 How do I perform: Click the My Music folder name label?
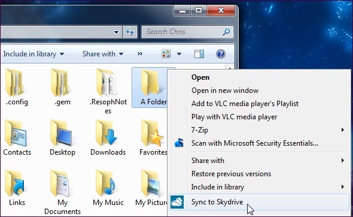coord(108,203)
